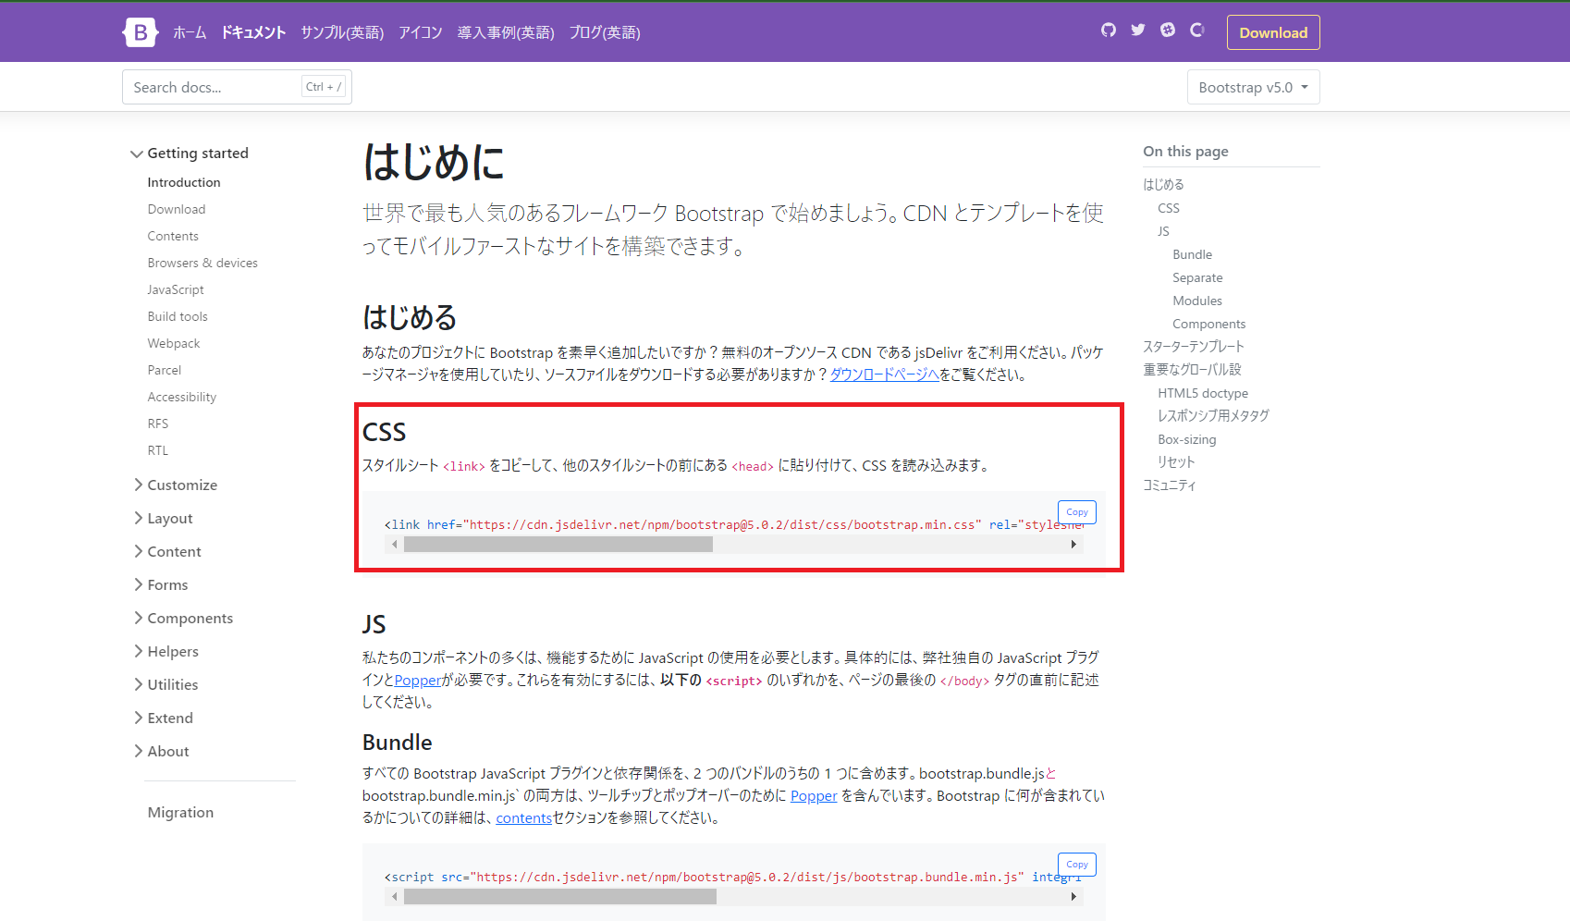
Task: Expand the Extend section
Action: coord(163,718)
